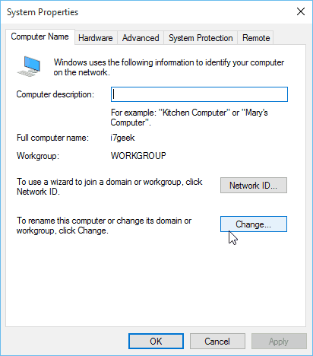Open the Advanced tab
The height and width of the screenshot is (356, 313).
[141, 38]
